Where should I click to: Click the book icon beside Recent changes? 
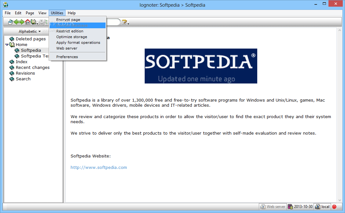pyautogui.click(x=12, y=68)
